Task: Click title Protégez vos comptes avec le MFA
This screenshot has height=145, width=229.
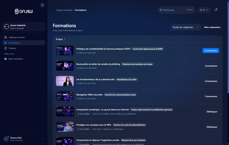Action: [94, 125]
